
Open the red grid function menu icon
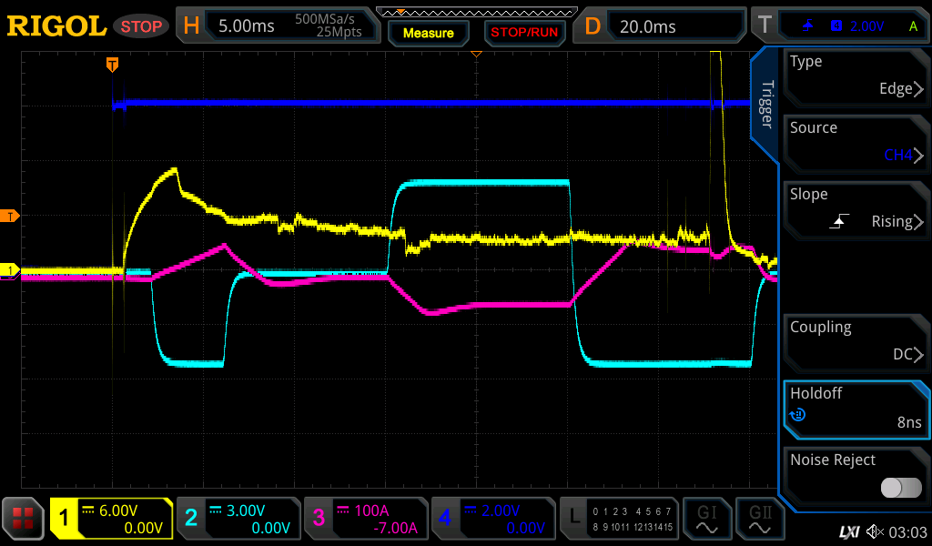pos(23,519)
